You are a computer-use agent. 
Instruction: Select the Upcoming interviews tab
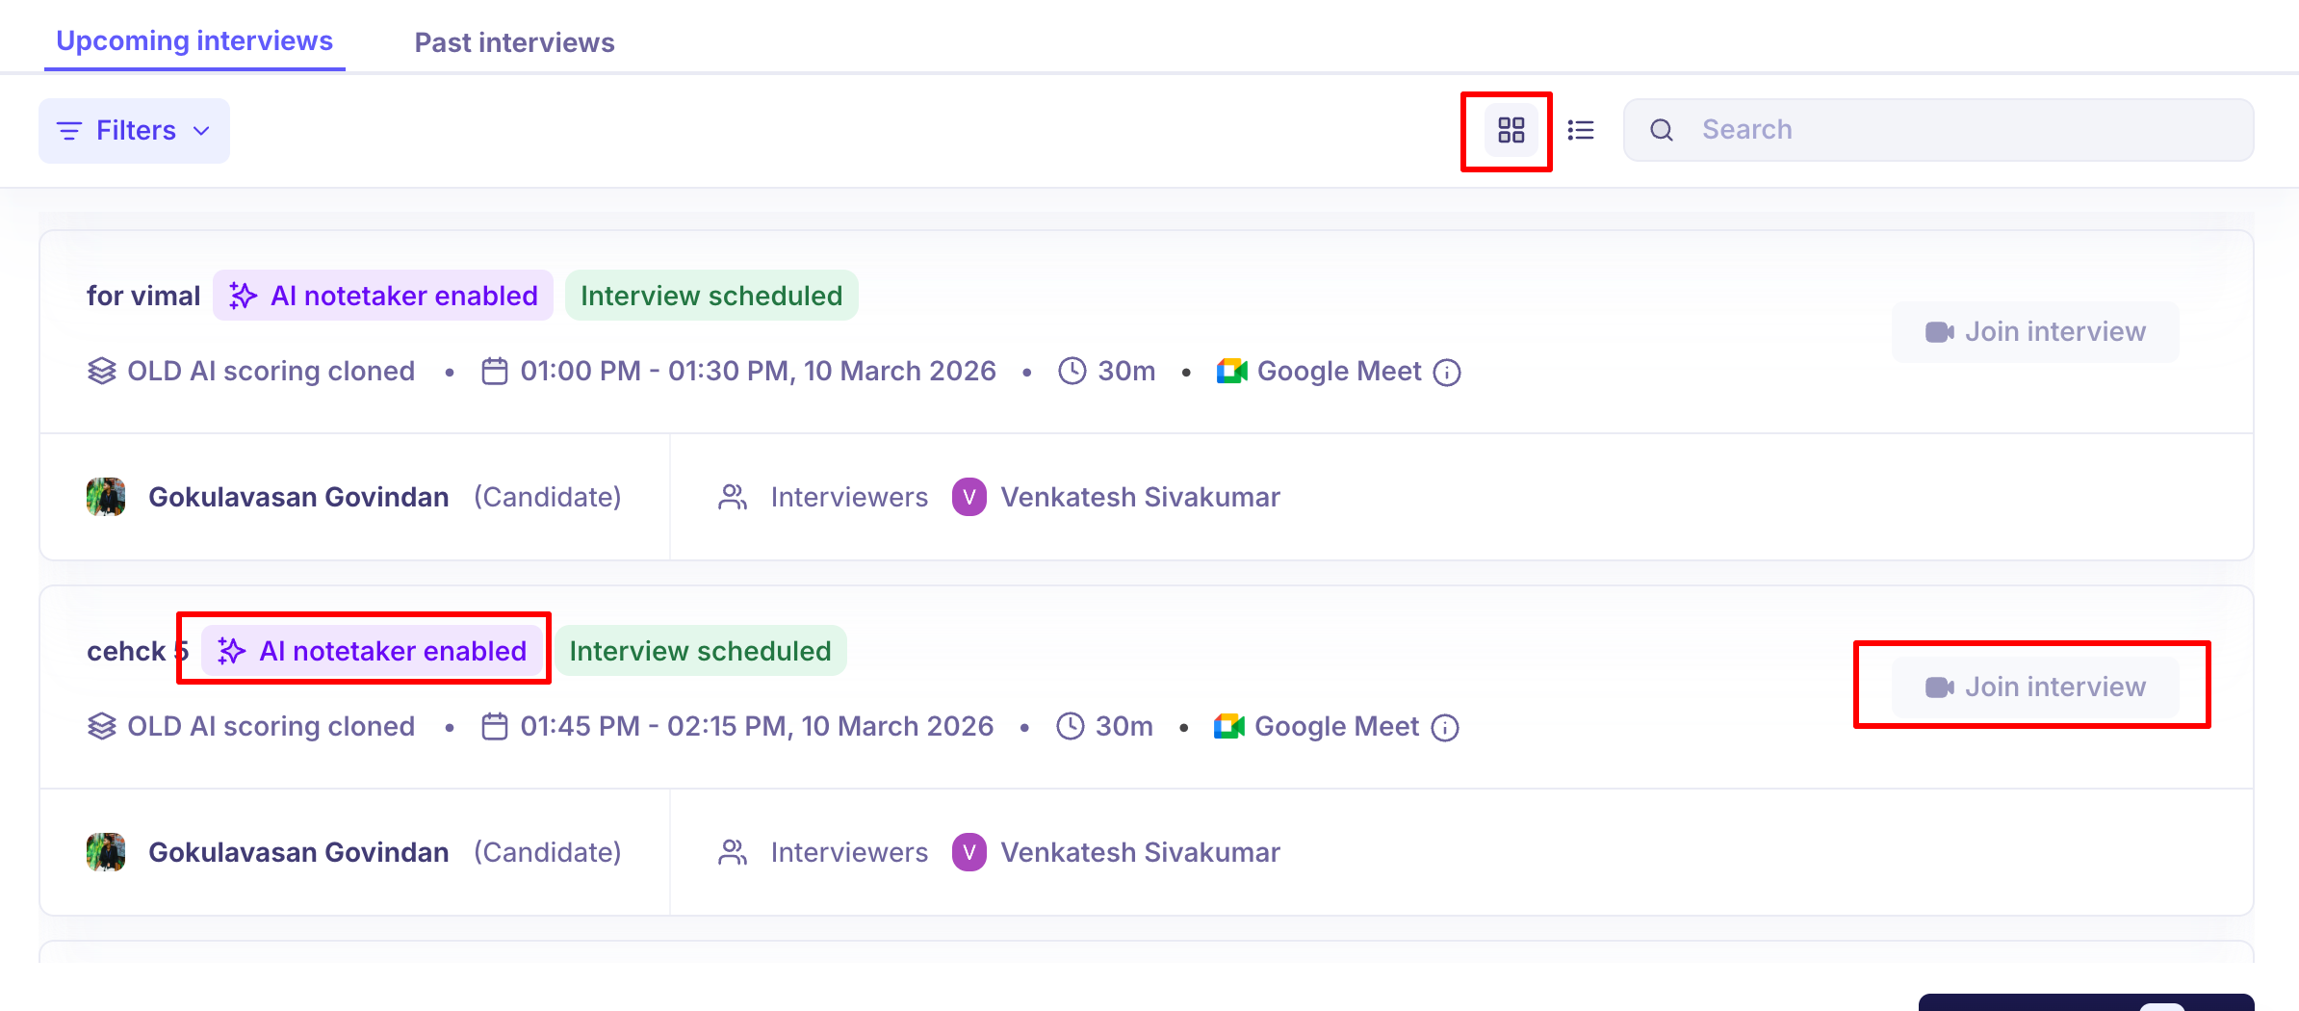(194, 40)
